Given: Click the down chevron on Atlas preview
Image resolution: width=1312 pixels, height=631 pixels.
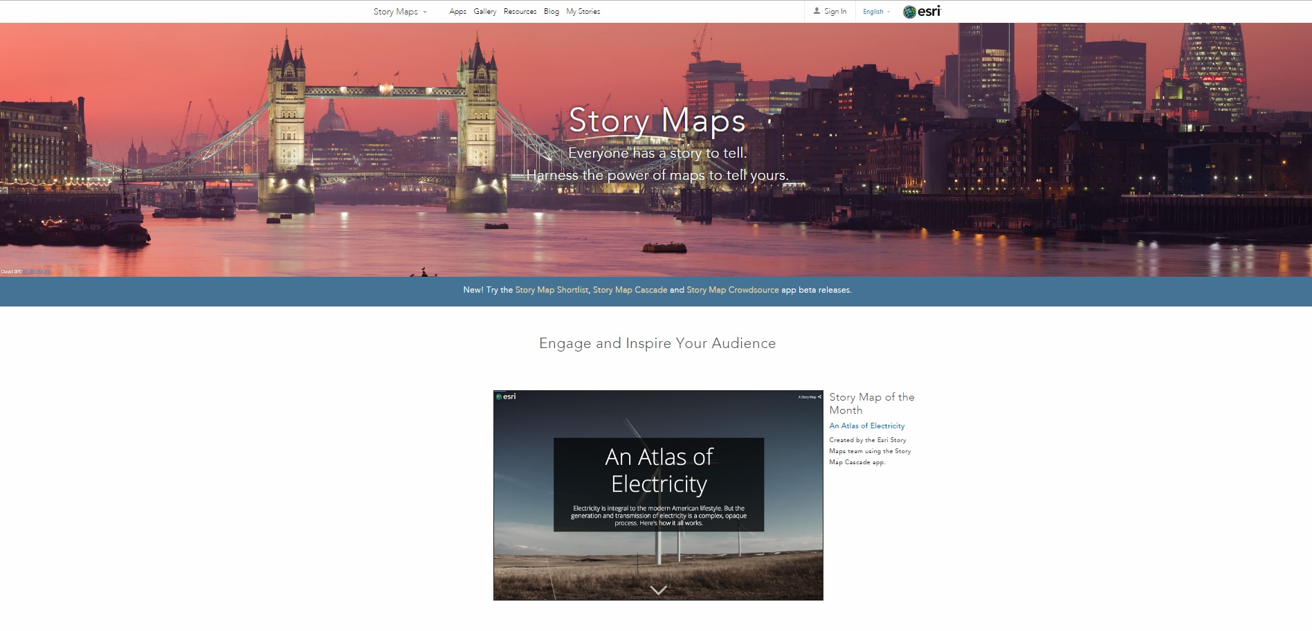Looking at the screenshot, I should [659, 590].
